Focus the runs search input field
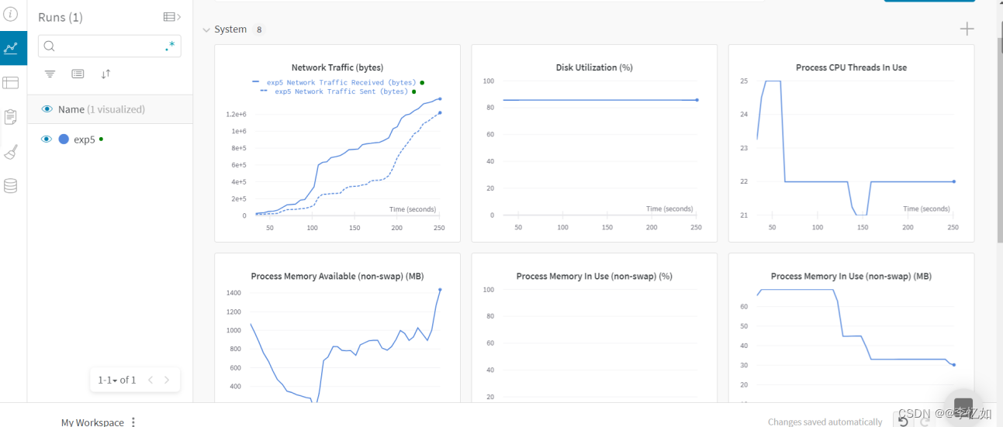Image resolution: width=1003 pixels, height=427 pixels. click(109, 46)
